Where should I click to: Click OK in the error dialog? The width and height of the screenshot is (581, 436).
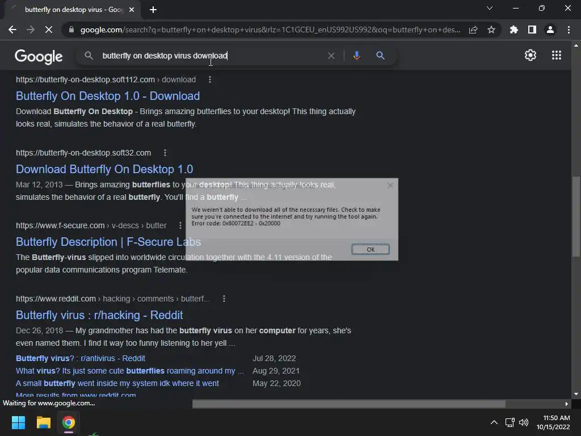tap(370, 249)
